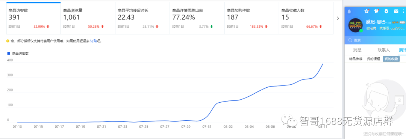Open the shirt-shaped dress-up icon
406x139 pixels.
pos(377,11)
